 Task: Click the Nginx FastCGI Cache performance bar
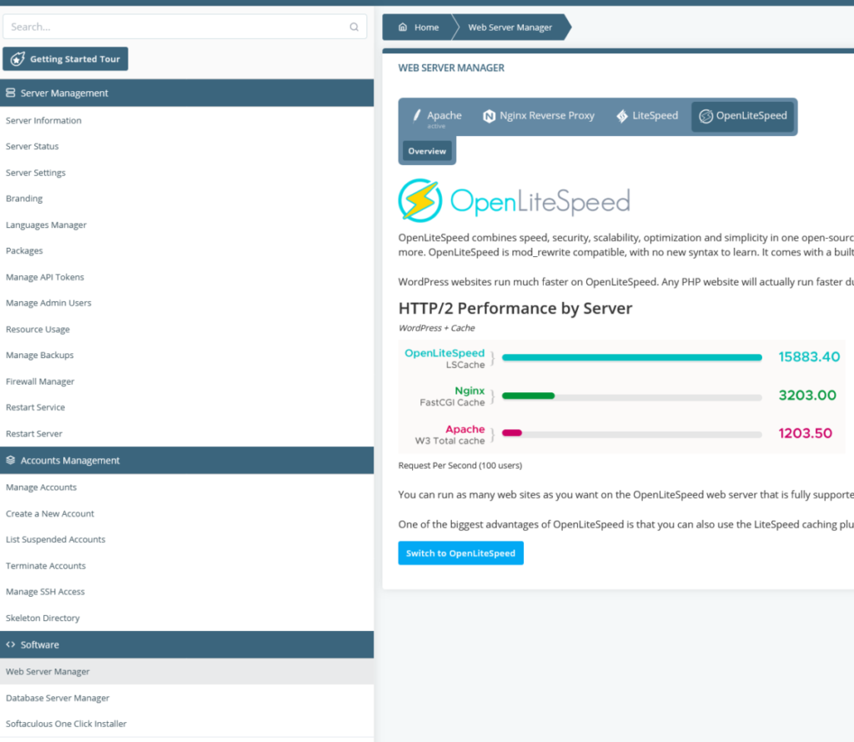pyautogui.click(x=632, y=396)
